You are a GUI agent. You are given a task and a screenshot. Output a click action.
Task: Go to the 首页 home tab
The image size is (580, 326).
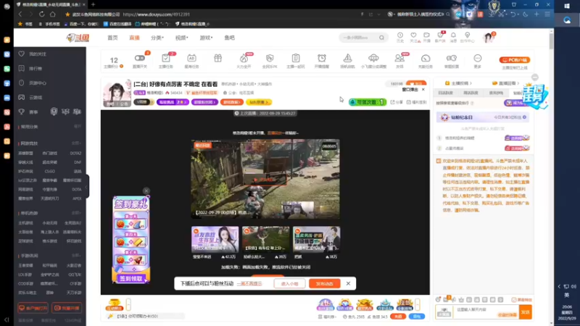[112, 38]
